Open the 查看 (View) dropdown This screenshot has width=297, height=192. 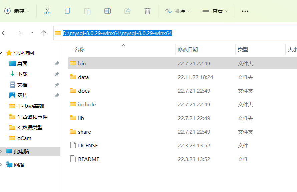tap(215, 11)
